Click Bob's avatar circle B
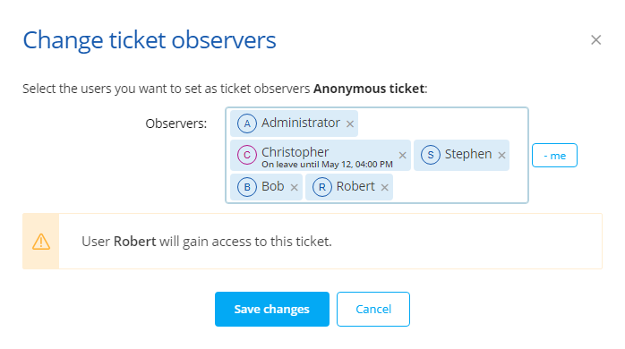The width and height of the screenshot is (625, 349). pos(247,187)
